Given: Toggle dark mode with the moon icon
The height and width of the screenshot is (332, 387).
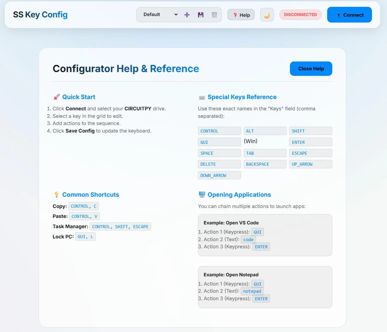Looking at the screenshot, I should [x=267, y=15].
